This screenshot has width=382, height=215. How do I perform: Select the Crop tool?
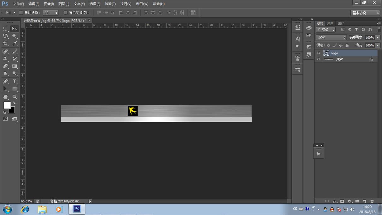pyautogui.click(x=5, y=44)
